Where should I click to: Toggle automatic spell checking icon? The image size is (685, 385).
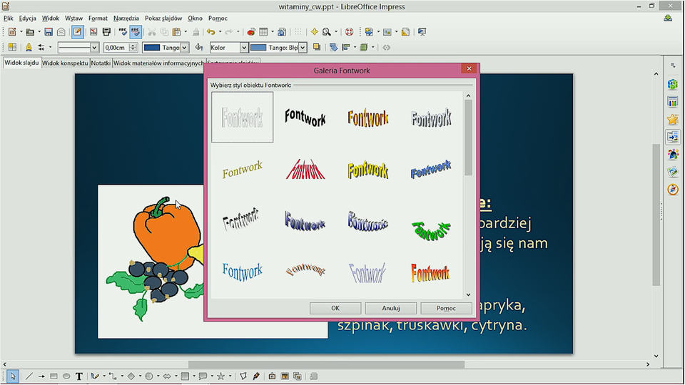[135, 32]
